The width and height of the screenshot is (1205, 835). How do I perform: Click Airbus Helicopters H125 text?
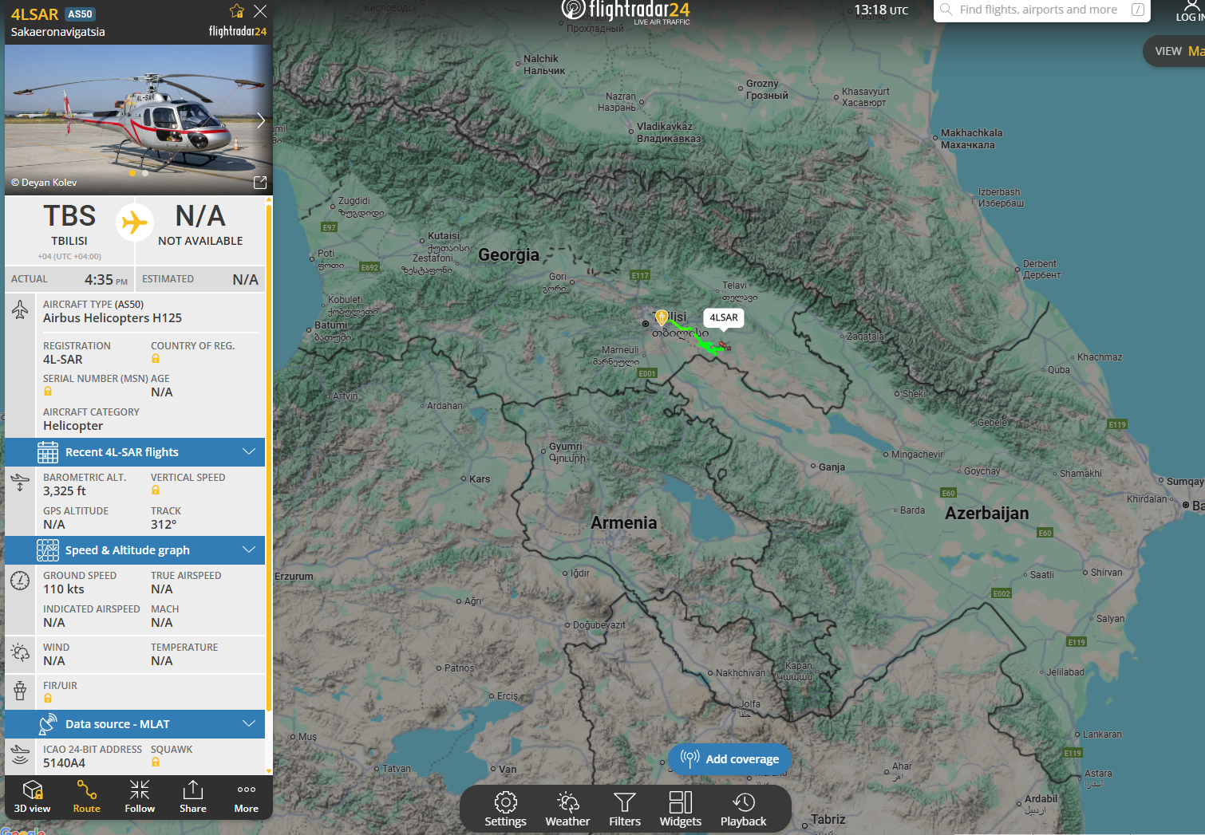tap(113, 318)
